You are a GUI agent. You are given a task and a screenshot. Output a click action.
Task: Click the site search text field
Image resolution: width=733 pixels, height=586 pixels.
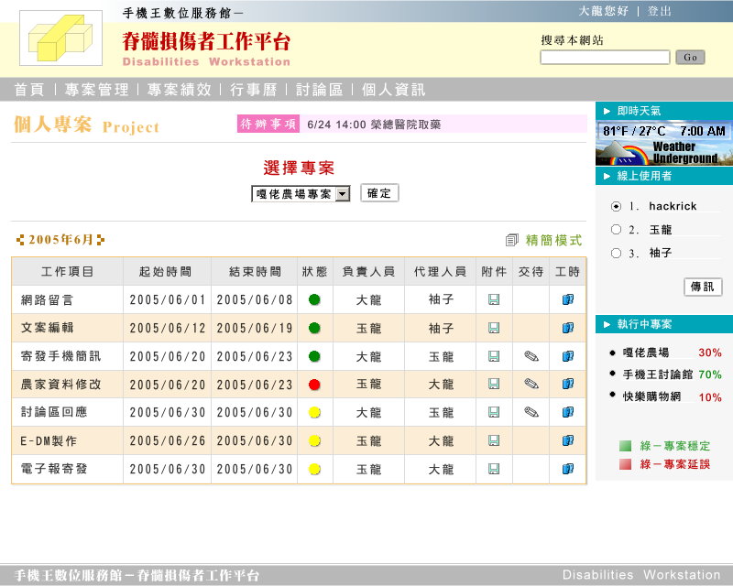click(605, 58)
